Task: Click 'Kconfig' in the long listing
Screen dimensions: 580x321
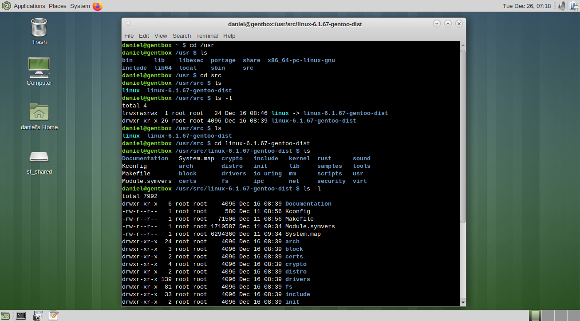Action: point(298,211)
